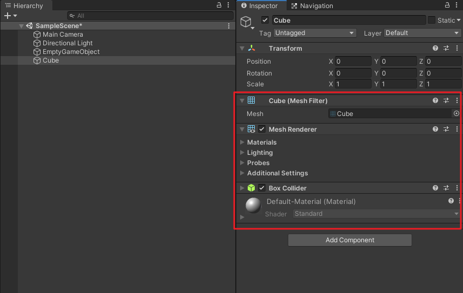Click the Hierarchy panel lock icon

point(219,5)
